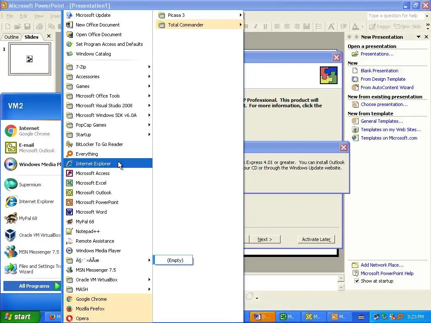
Task: Open Microsoft Update from the programs menu
Action: [x=108, y=15]
